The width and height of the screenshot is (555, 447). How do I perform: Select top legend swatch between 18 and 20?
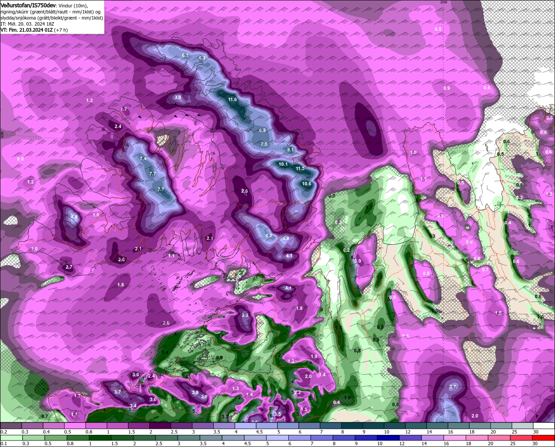tap(480, 426)
